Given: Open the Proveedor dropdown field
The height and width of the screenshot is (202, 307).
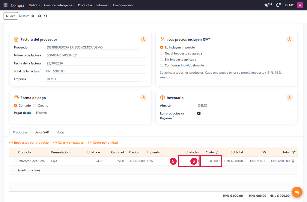Looking at the screenshot, I should coord(92,48).
